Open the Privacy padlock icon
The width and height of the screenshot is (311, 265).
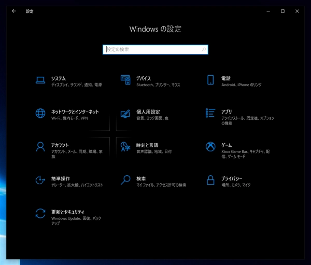210,180
